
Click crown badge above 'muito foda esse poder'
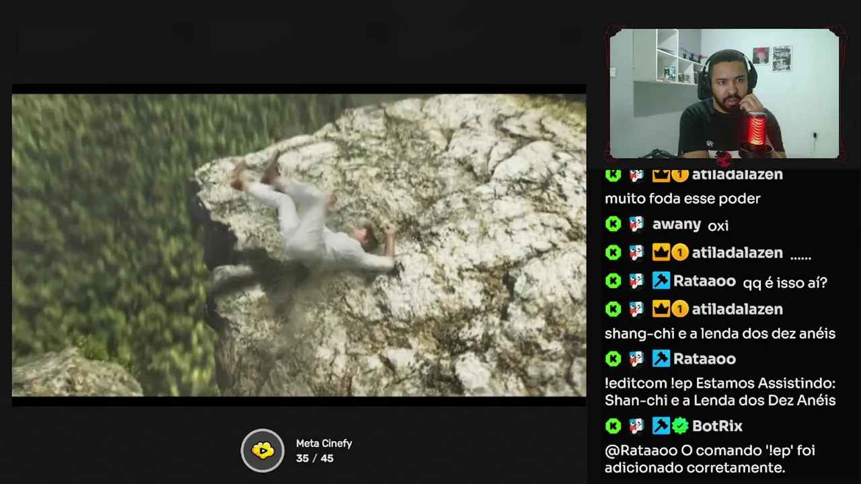tap(661, 175)
